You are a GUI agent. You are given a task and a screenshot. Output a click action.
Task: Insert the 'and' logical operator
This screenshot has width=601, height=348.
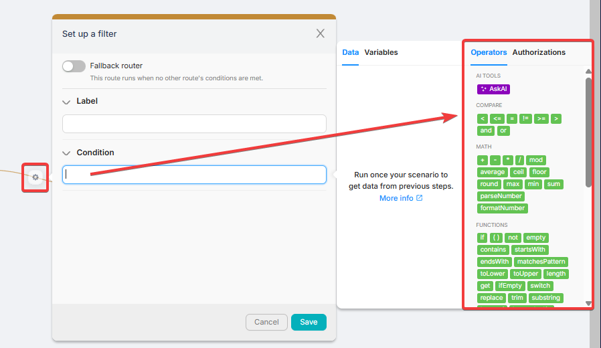click(486, 130)
